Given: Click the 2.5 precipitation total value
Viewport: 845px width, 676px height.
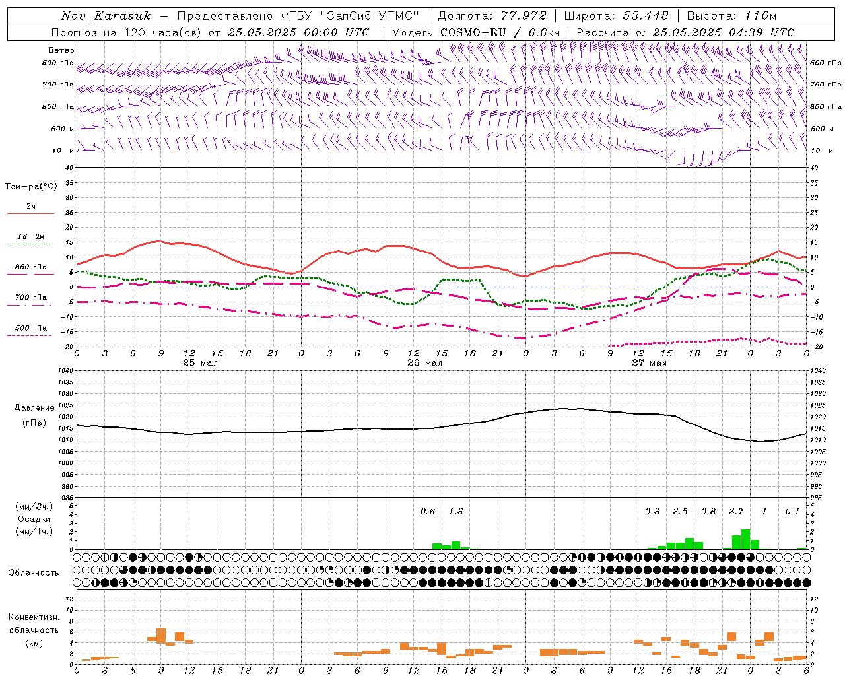Looking at the screenshot, I should pyautogui.click(x=680, y=512).
